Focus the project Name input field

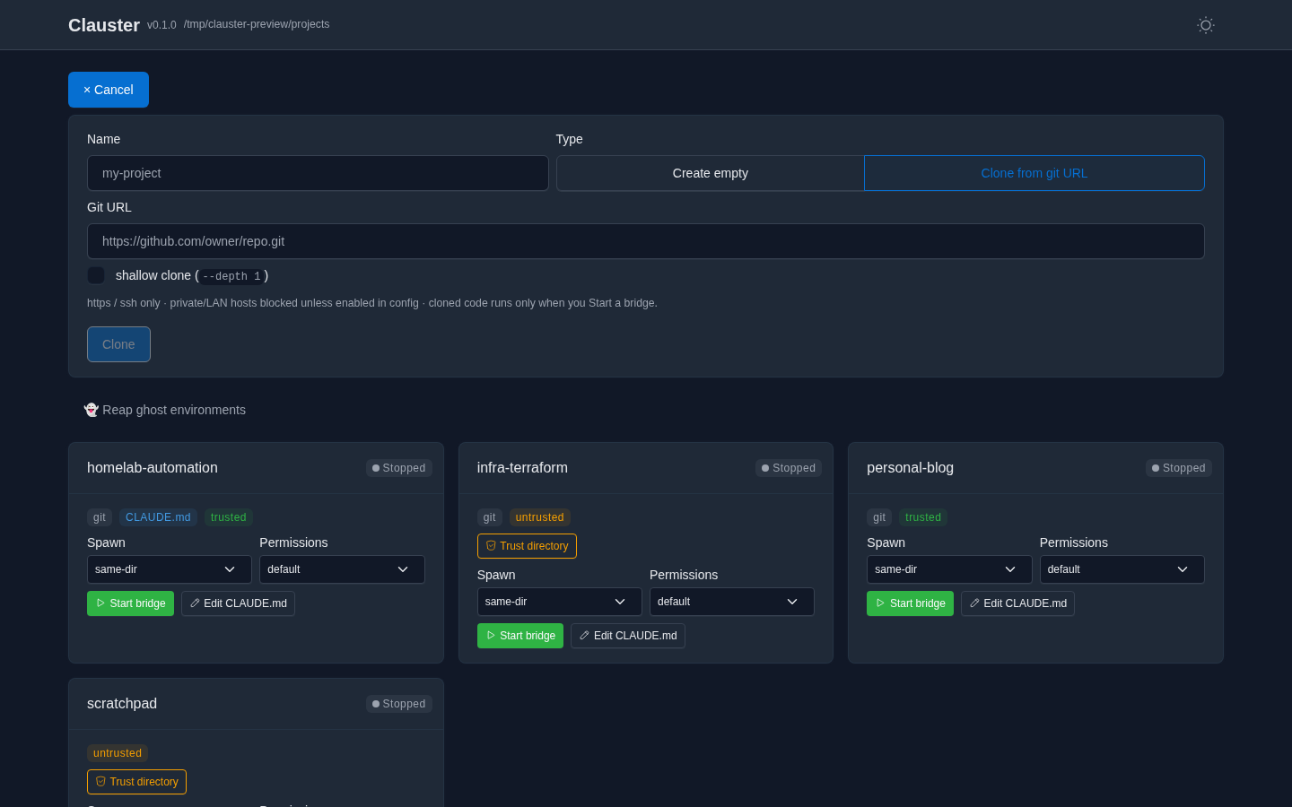point(318,173)
